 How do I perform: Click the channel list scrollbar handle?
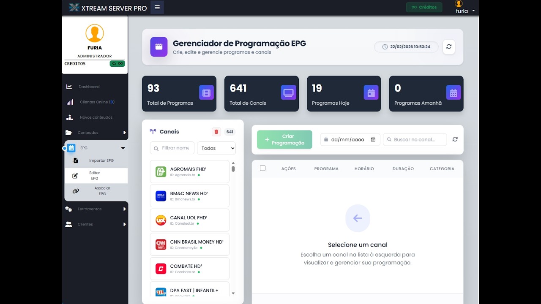233,169
